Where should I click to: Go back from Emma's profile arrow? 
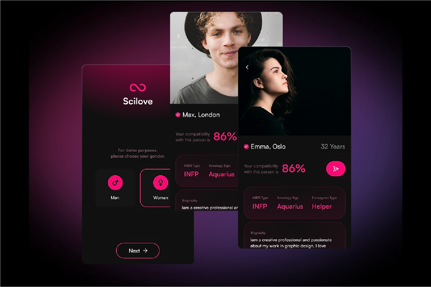point(247,67)
